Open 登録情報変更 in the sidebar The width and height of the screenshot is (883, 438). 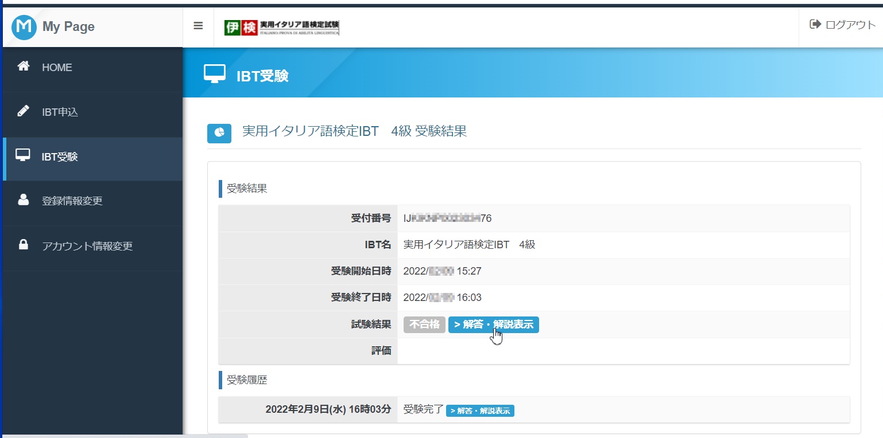tap(92, 202)
